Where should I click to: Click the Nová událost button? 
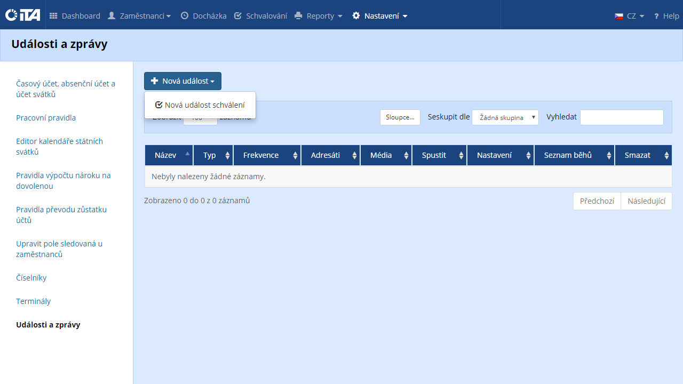tap(182, 81)
